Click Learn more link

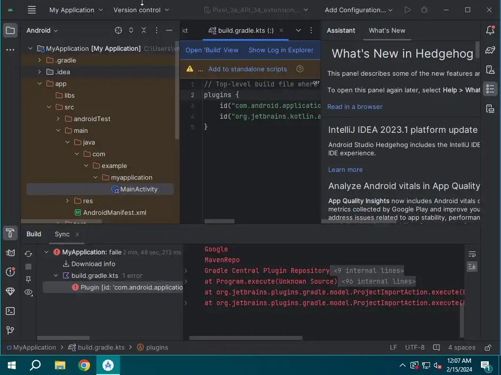click(x=345, y=169)
